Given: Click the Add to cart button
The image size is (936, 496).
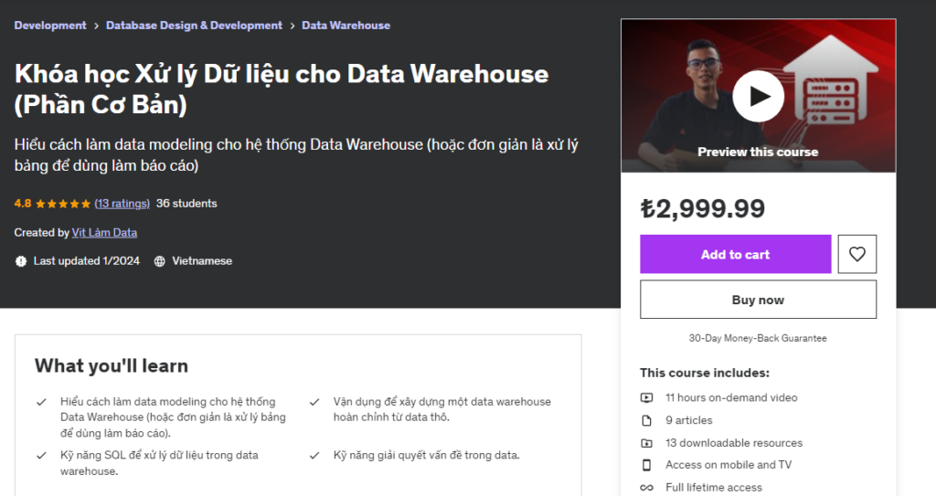Looking at the screenshot, I should 735,254.
